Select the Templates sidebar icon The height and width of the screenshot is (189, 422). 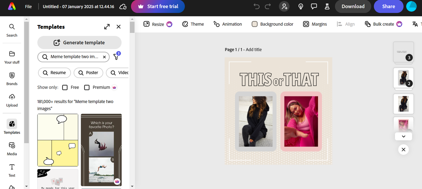point(12,127)
